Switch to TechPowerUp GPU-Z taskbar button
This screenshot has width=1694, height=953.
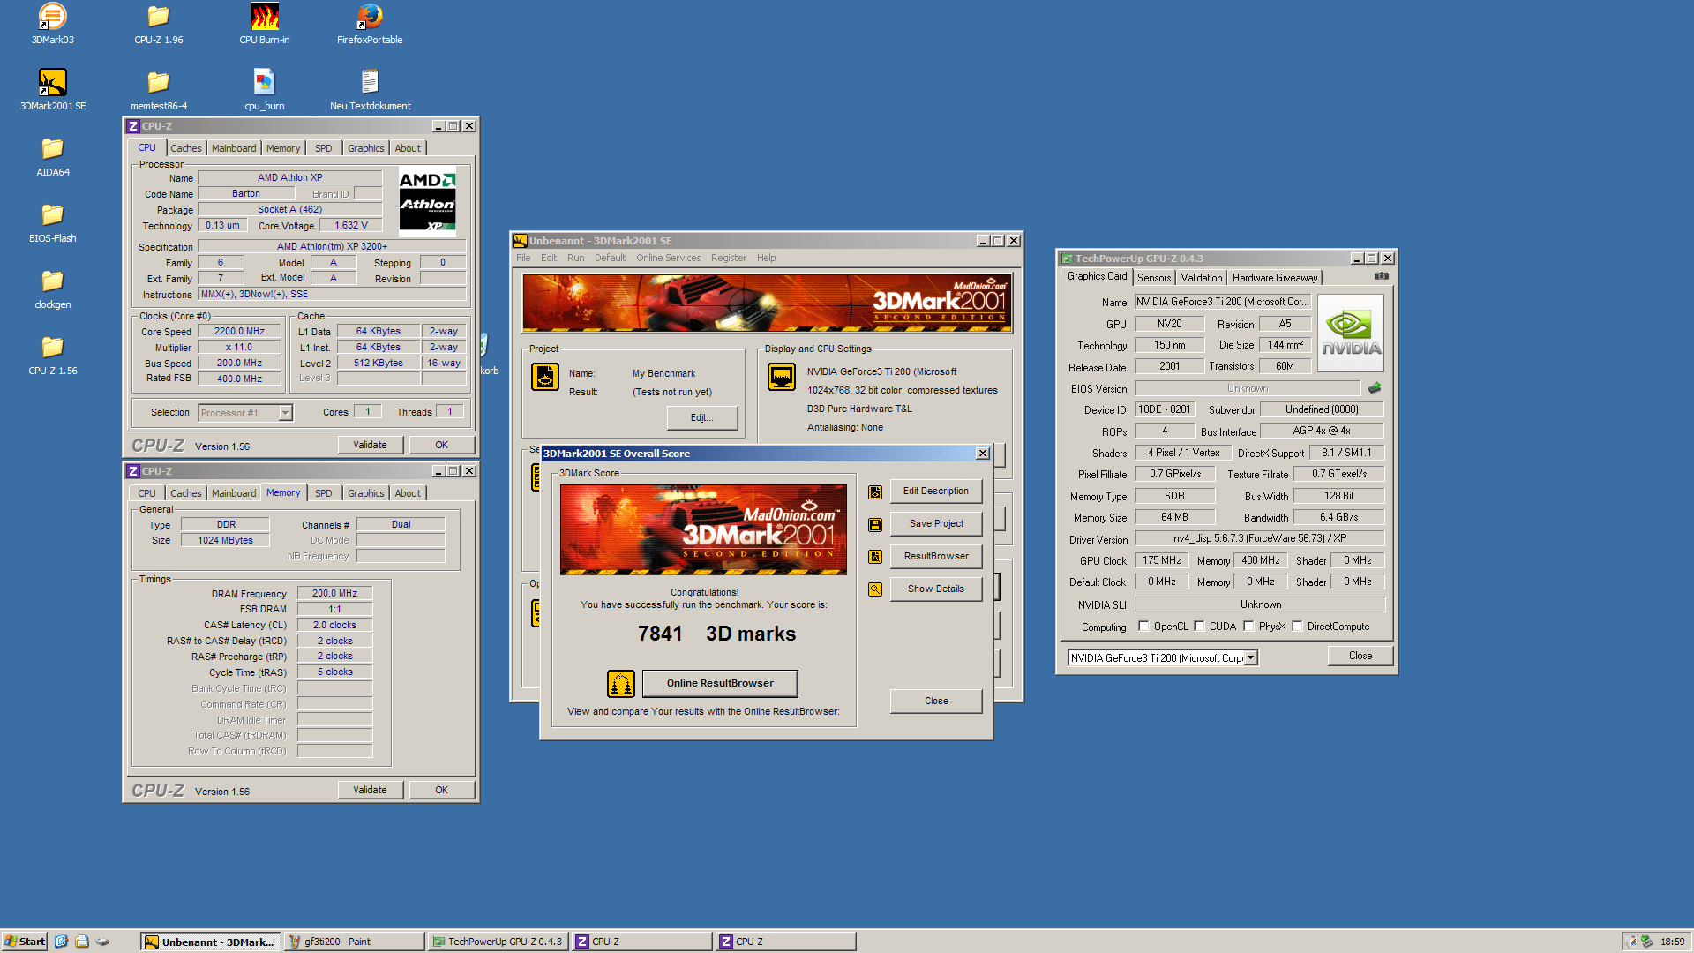498,942
